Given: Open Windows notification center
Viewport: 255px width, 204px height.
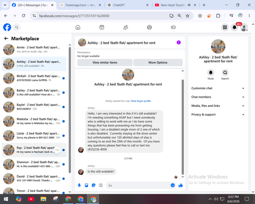Looking at the screenshot, I should (247, 199).
